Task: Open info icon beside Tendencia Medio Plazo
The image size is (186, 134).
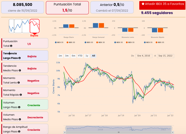Action: click(20, 71)
